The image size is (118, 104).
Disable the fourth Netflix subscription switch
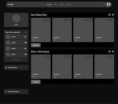click(x=25, y=54)
